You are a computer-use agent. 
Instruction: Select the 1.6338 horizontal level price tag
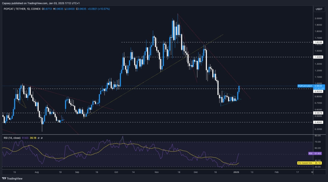coord(318,42)
